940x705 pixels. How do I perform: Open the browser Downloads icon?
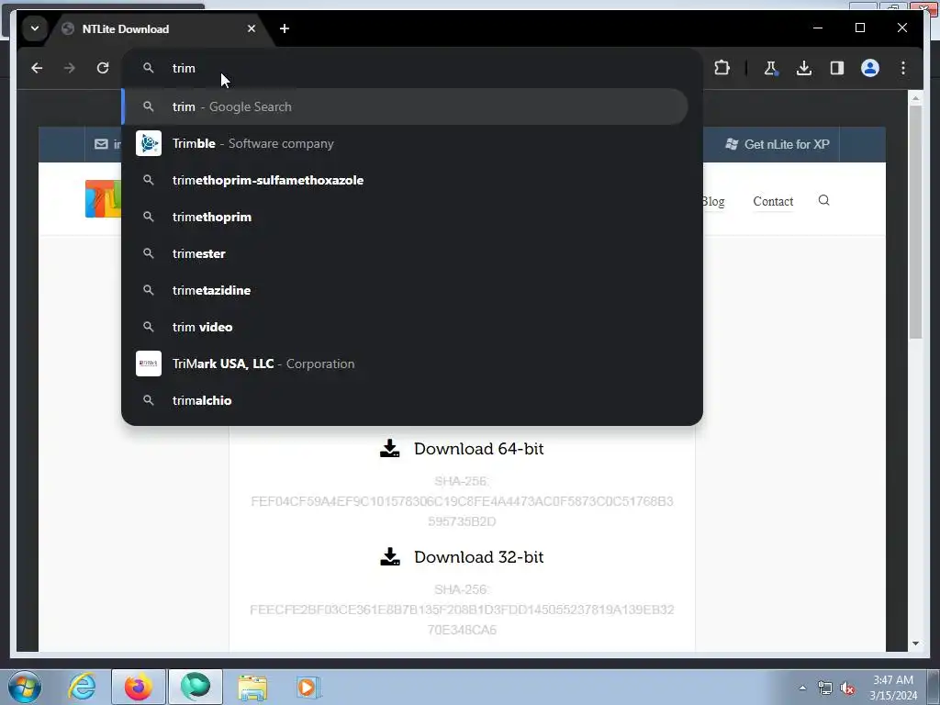pos(804,68)
